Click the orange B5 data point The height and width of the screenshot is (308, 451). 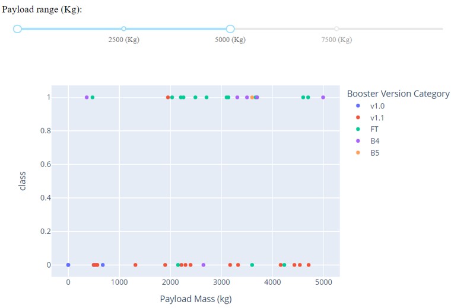click(x=252, y=97)
